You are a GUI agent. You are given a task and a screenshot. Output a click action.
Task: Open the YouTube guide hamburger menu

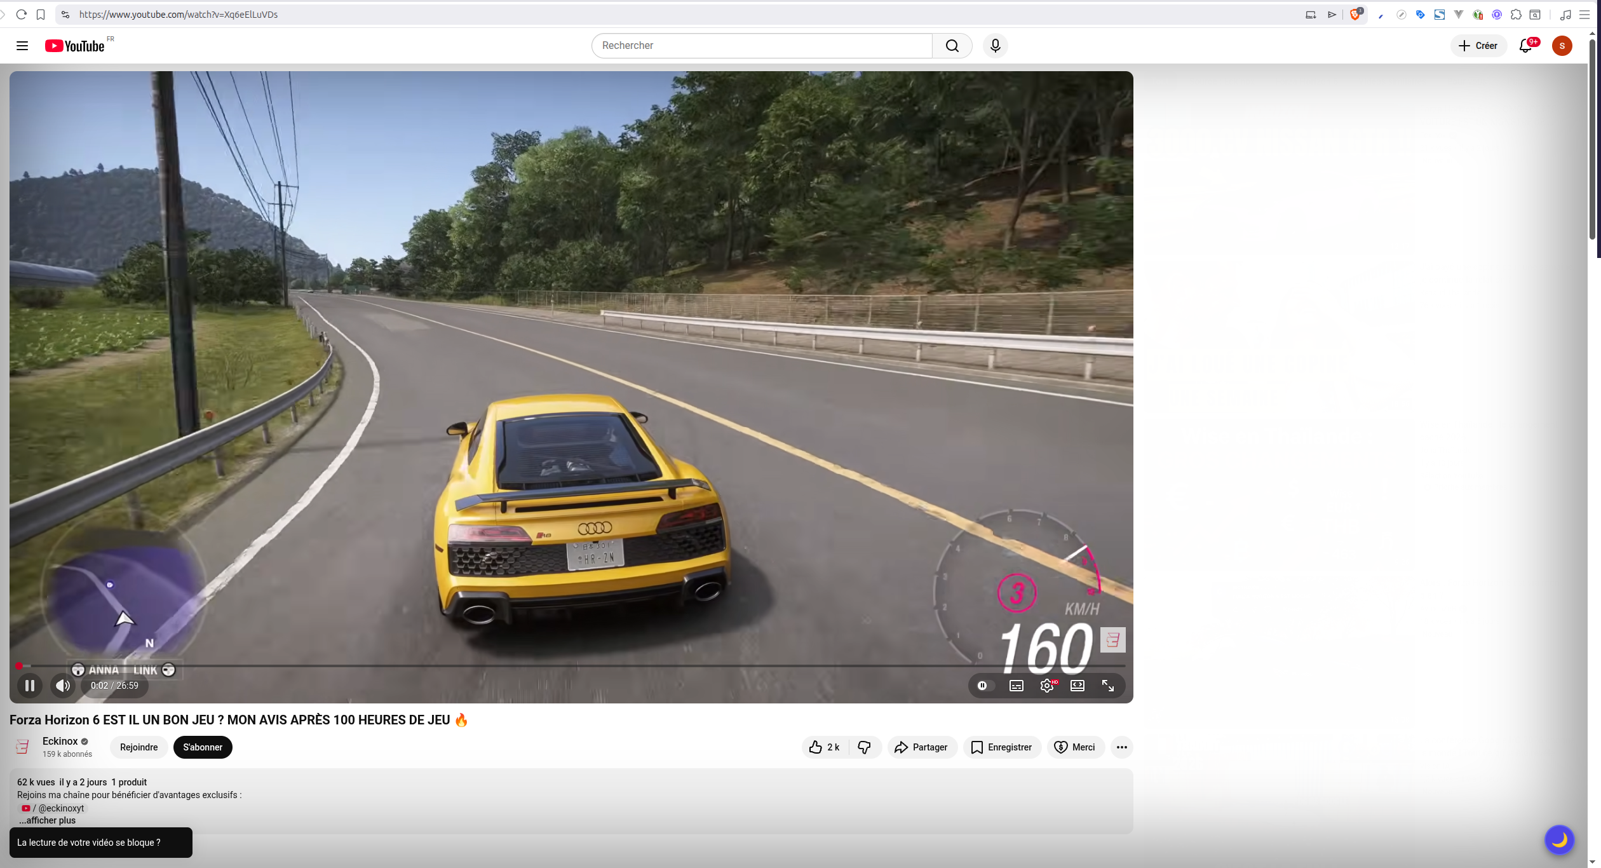click(x=22, y=46)
